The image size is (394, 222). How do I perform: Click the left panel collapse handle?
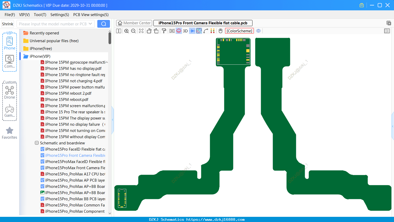pyautogui.click(x=113, y=120)
